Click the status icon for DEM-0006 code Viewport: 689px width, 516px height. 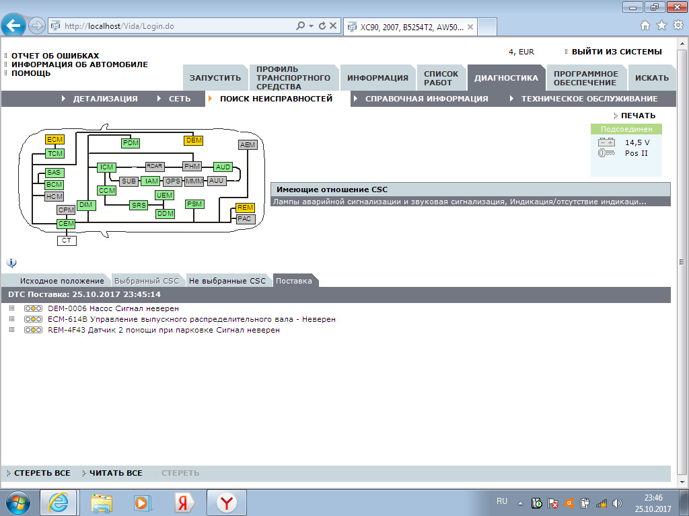34,308
